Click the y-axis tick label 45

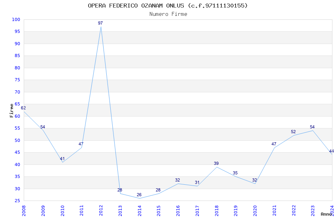17,153
